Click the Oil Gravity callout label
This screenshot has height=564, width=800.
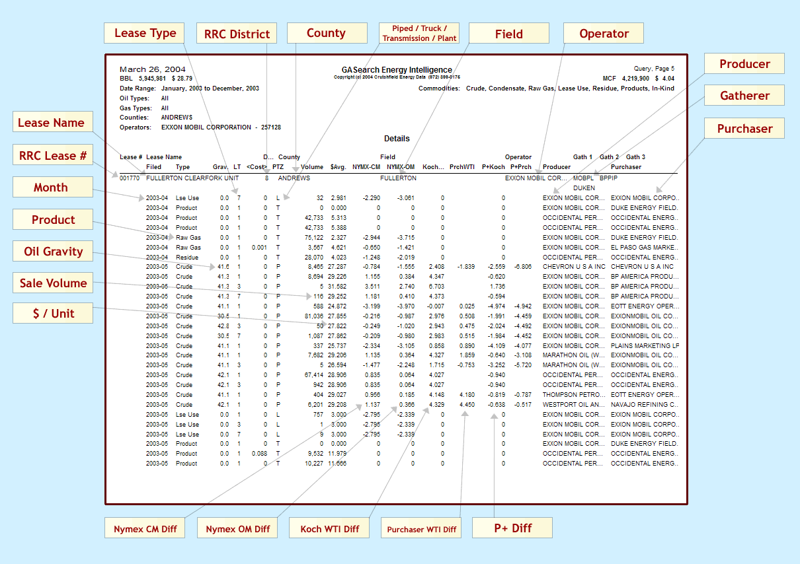52,251
